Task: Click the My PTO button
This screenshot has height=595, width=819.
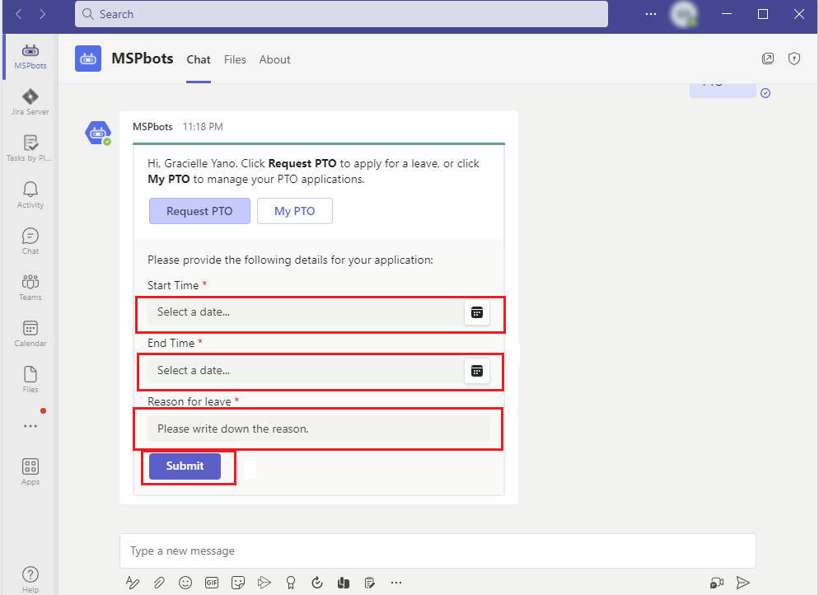Action: [294, 211]
